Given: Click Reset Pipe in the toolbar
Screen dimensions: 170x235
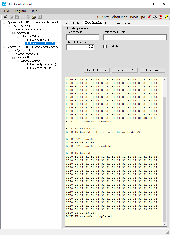Looking at the screenshot, I should point(137,17).
